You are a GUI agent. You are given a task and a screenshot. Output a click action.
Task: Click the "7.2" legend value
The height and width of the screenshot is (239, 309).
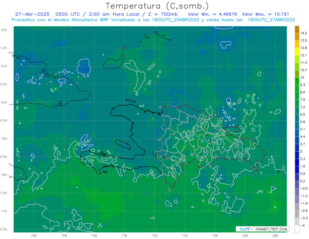303,107
